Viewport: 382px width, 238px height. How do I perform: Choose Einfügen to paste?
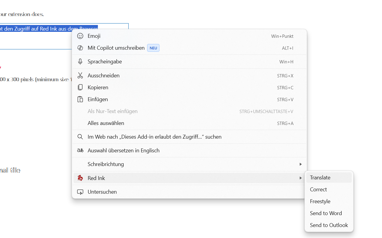point(189,99)
